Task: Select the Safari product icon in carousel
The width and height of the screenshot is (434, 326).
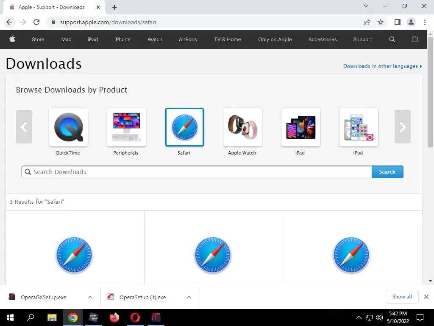Action: click(x=184, y=127)
